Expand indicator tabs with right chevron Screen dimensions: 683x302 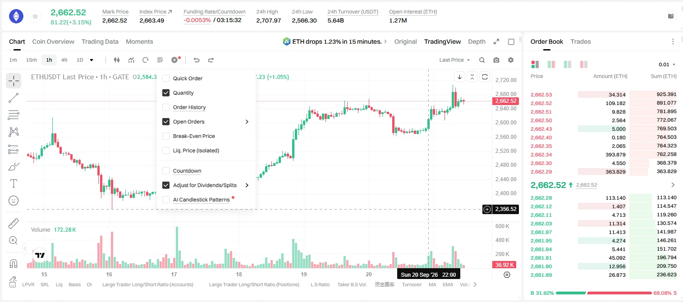(475, 284)
